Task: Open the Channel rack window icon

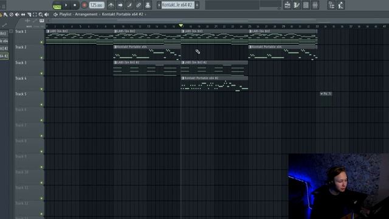Action: pyautogui.click(x=306, y=5)
